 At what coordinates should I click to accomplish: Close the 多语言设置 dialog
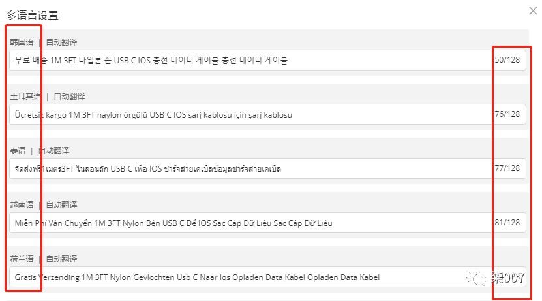point(533,11)
